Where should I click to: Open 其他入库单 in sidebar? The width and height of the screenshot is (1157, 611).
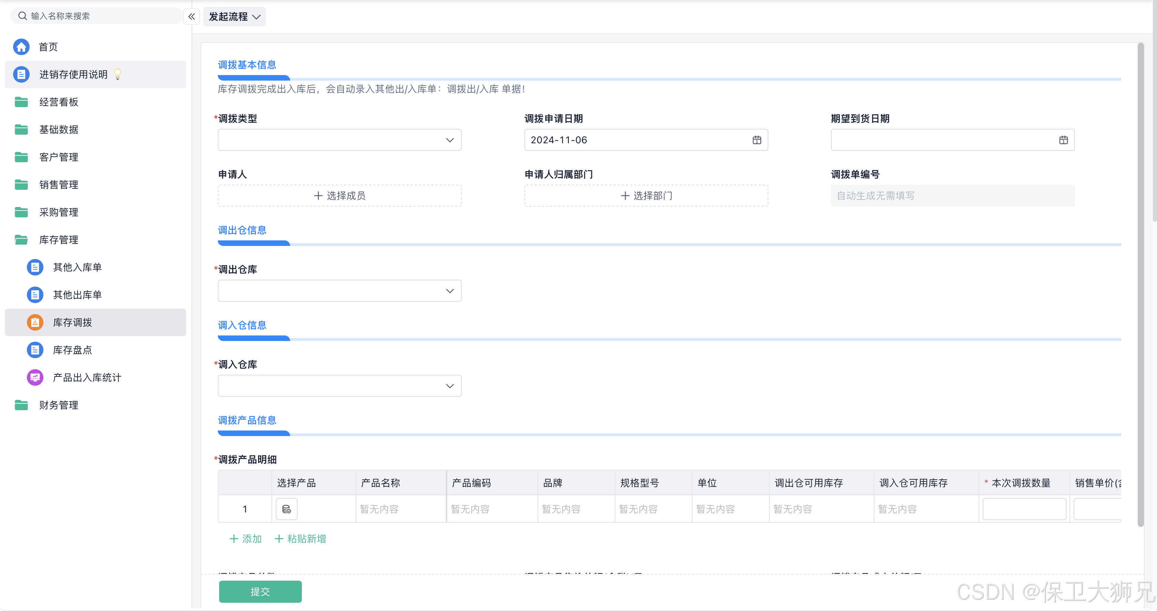tap(77, 268)
